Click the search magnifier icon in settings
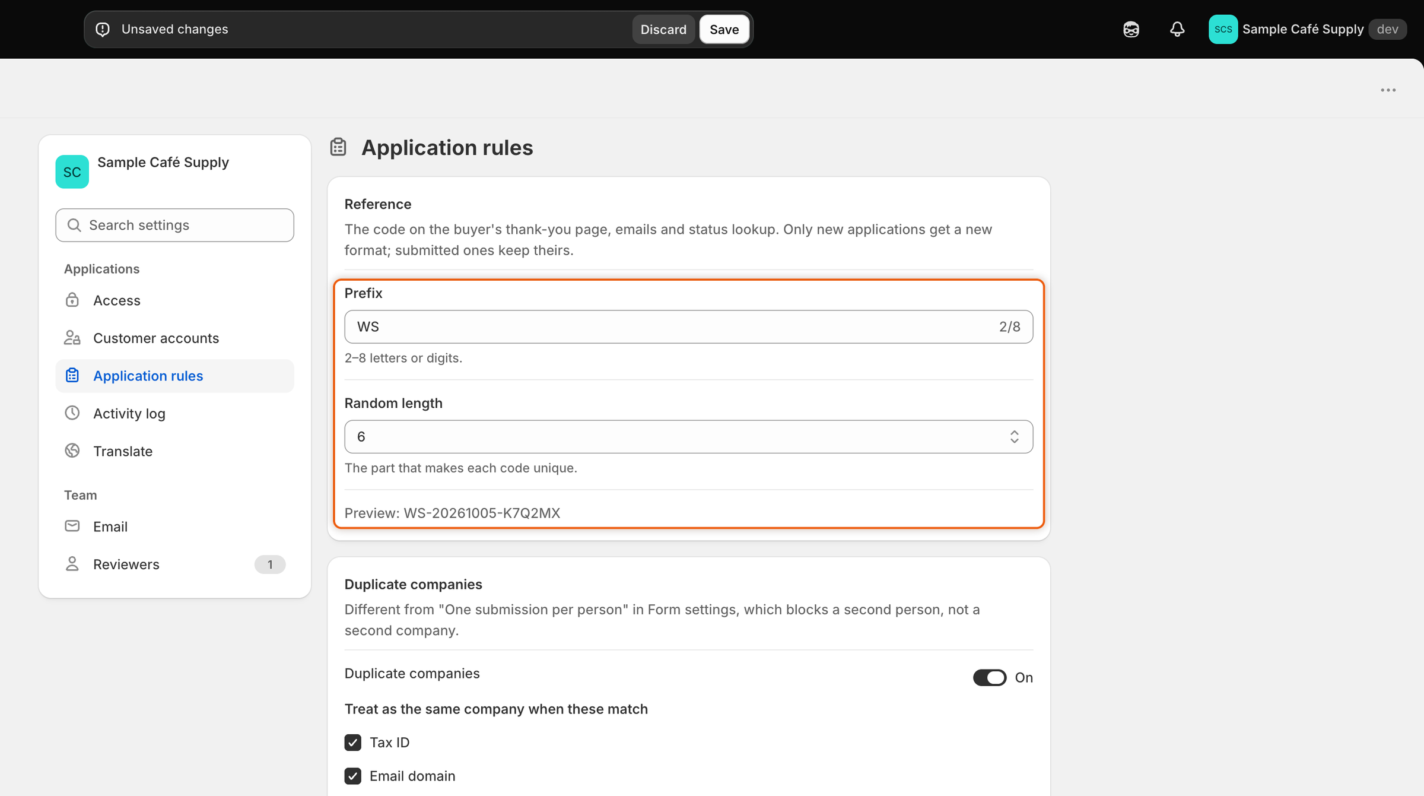This screenshot has height=796, width=1424. coord(74,225)
